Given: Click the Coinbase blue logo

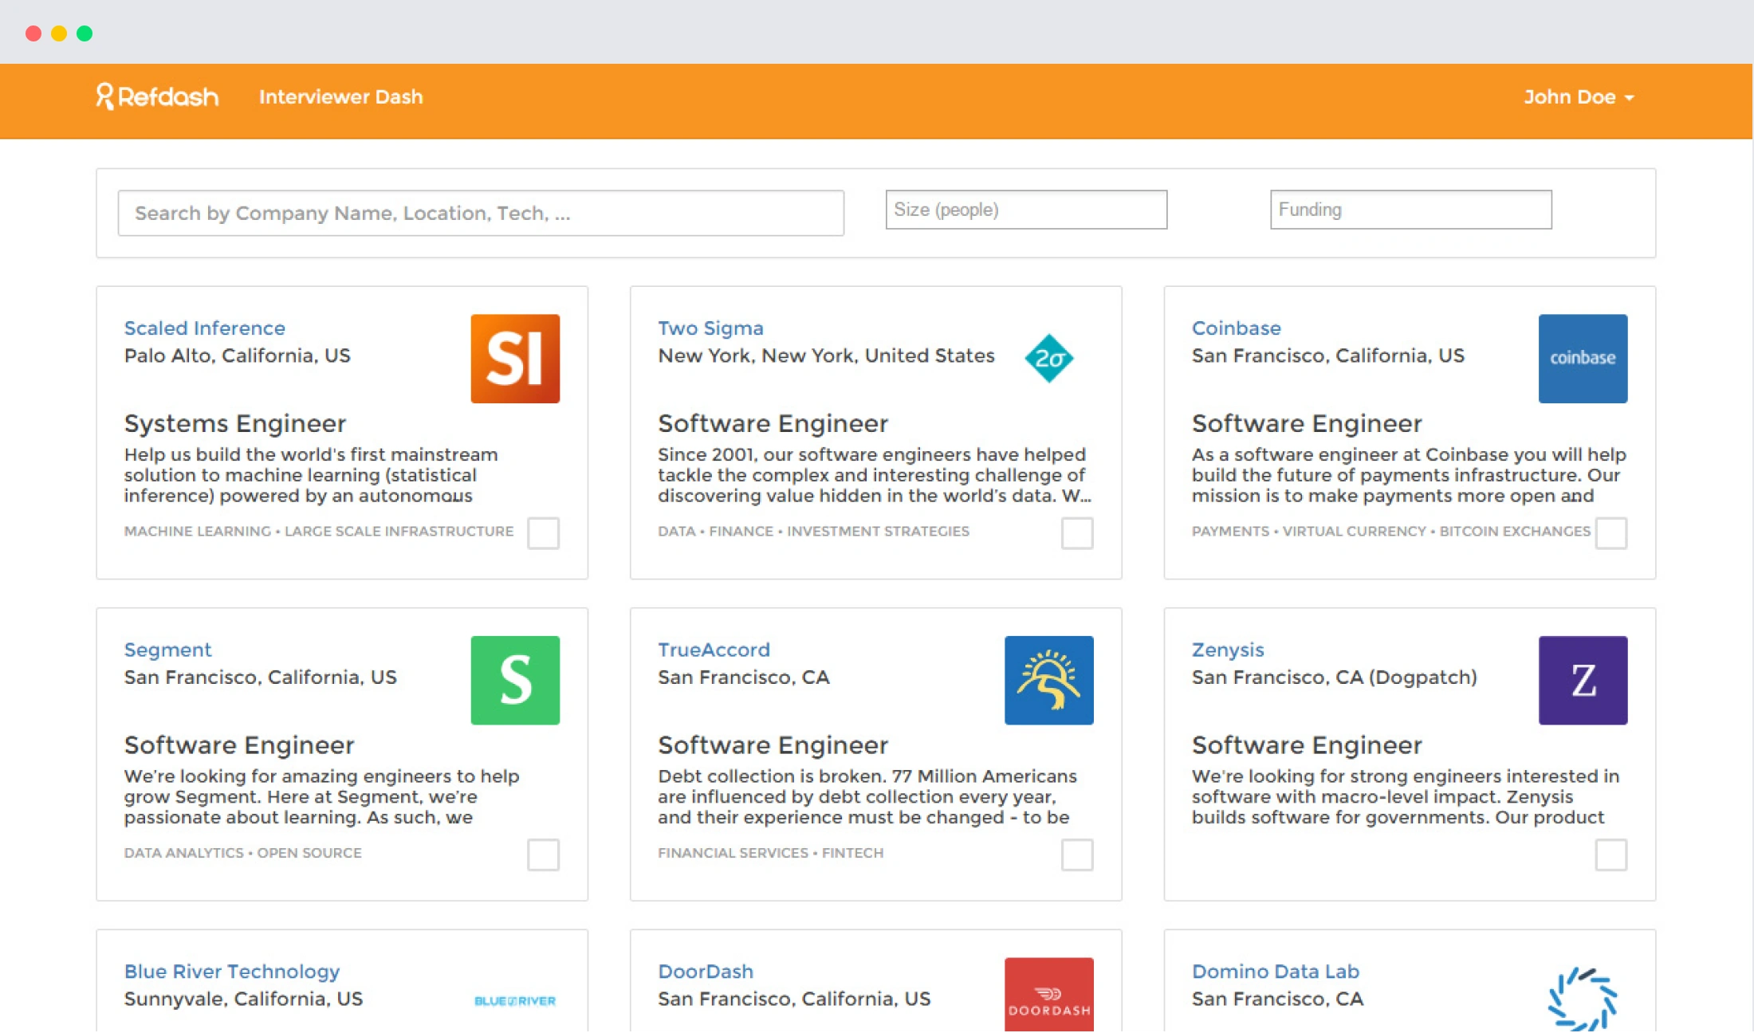Looking at the screenshot, I should (x=1583, y=359).
